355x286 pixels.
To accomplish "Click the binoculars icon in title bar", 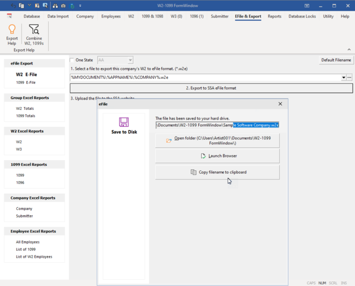I will click(55, 6).
